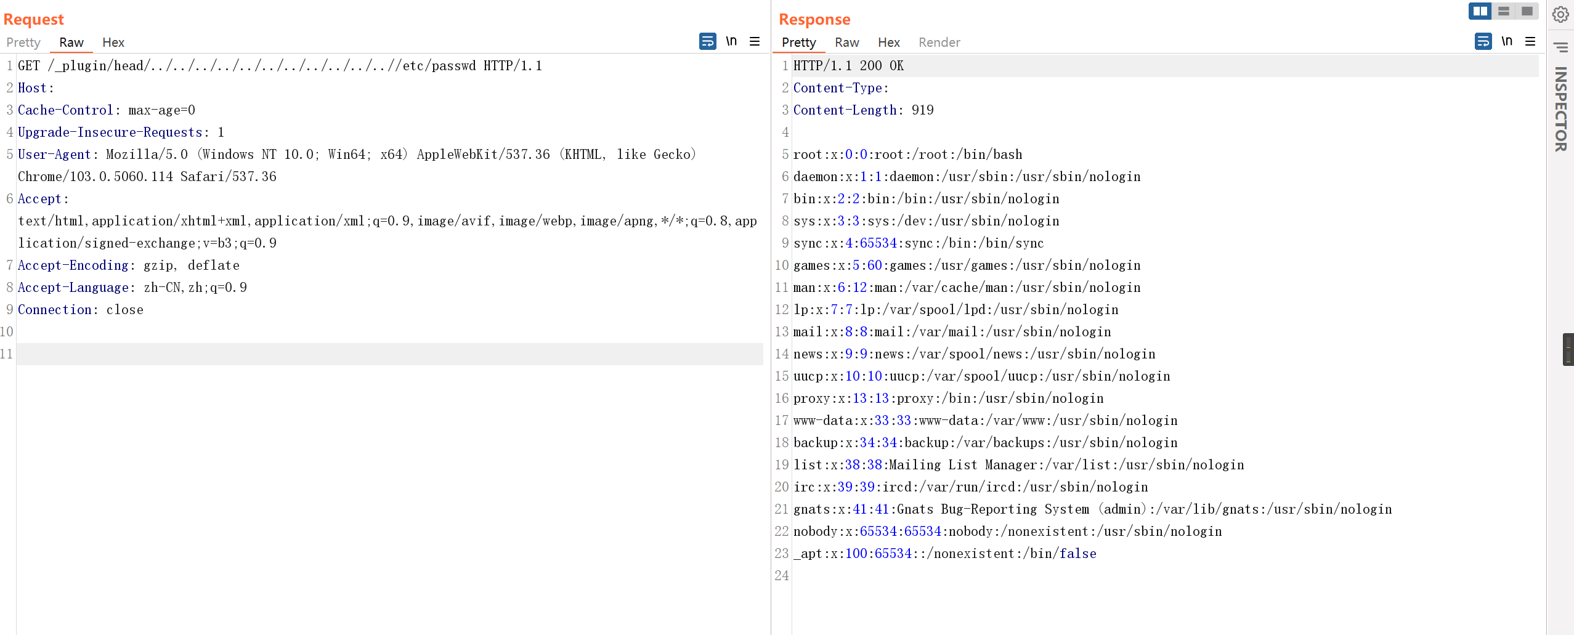Switch layout toggle to full-screen message view
Image resolution: width=1574 pixels, height=635 pixels.
pos(1526,10)
